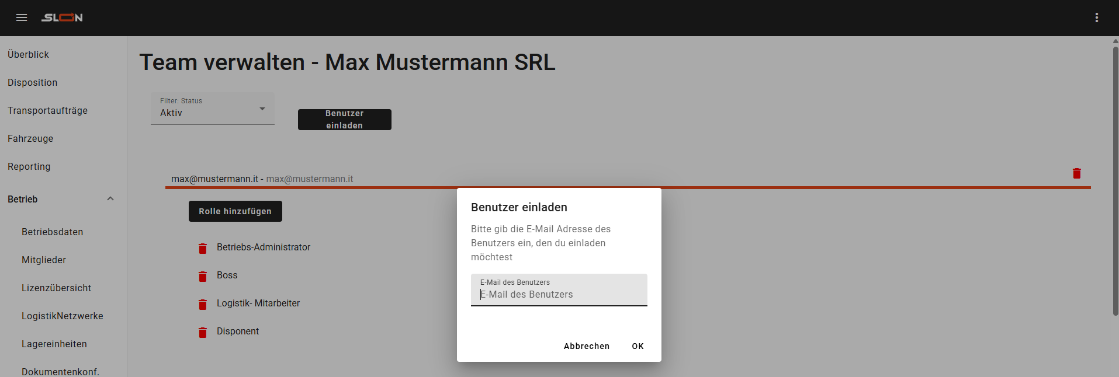Click the Logistik- Mitarbeiter role text

258,303
